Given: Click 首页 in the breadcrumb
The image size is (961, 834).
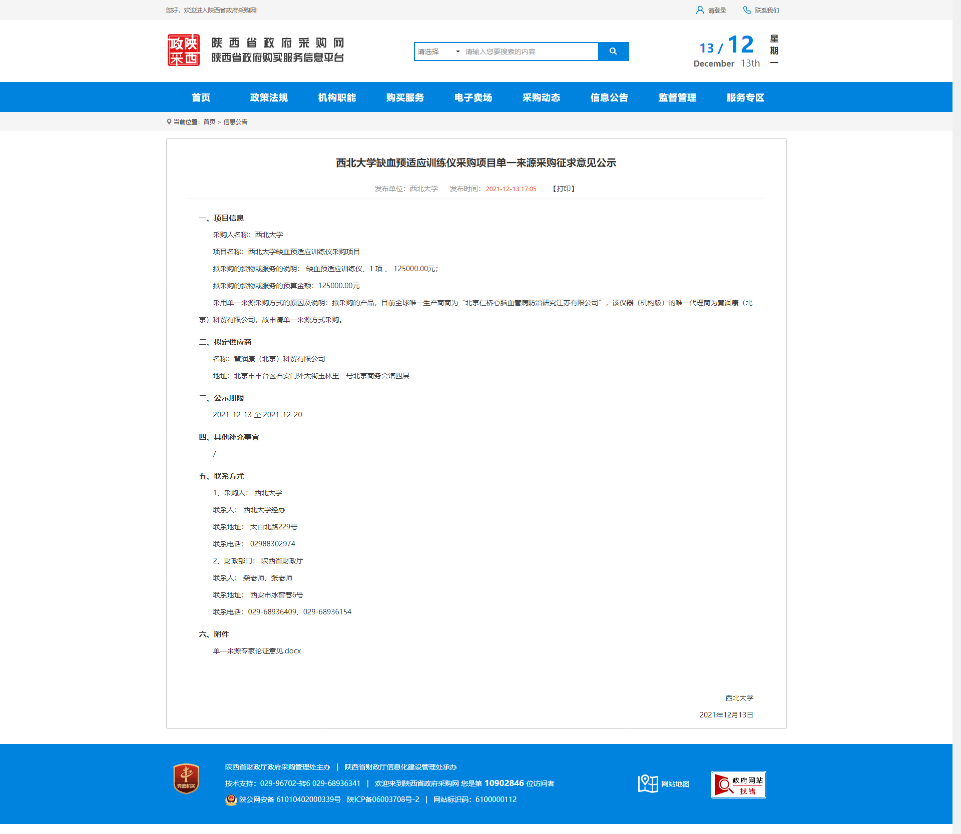Looking at the screenshot, I should point(209,122).
